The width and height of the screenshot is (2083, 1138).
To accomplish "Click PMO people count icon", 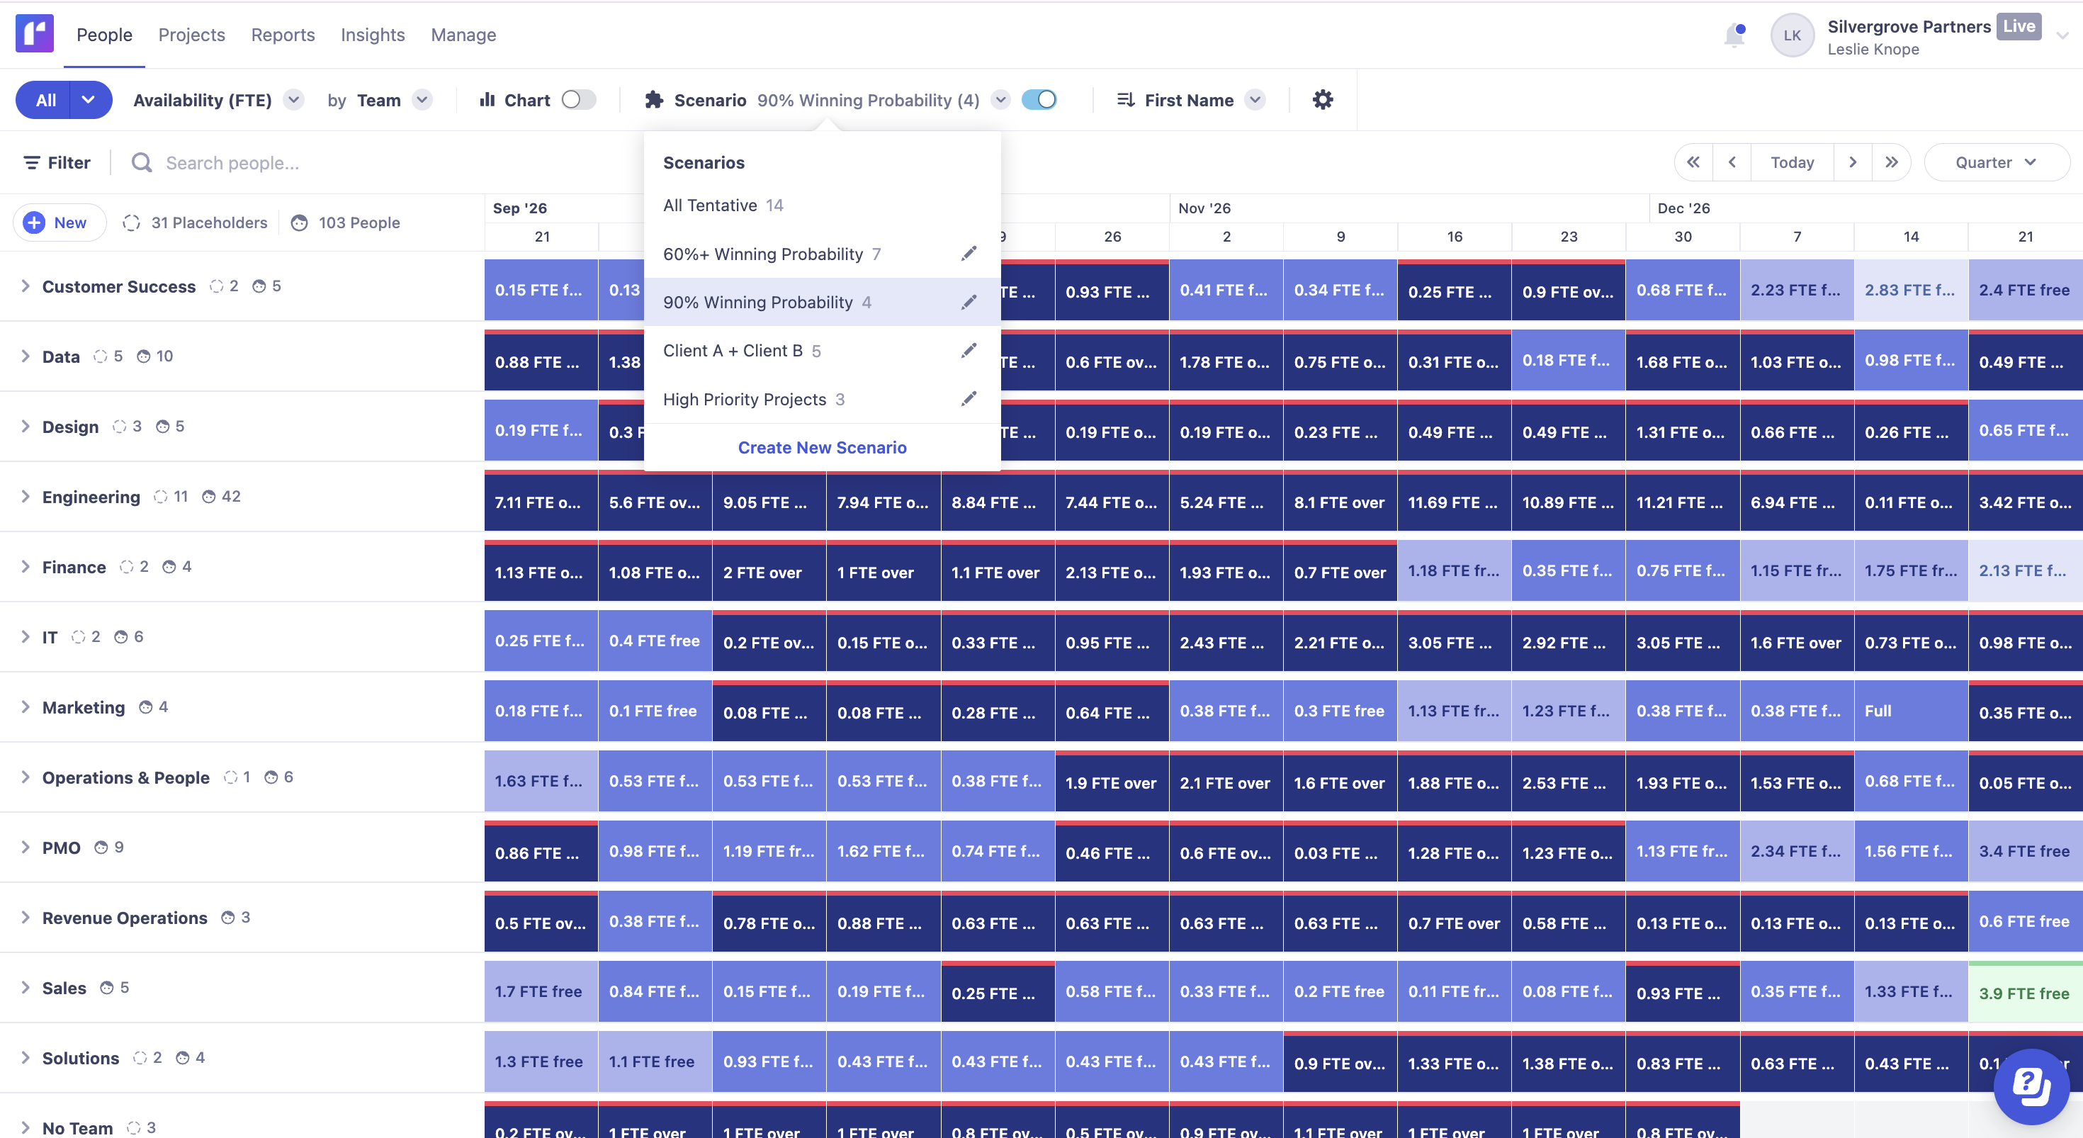I will point(101,847).
